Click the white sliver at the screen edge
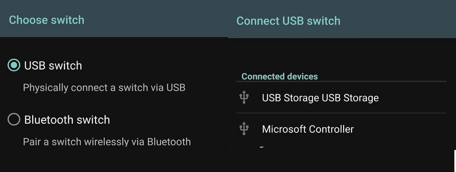This screenshot has height=172, width=456. pyautogui.click(x=454, y=161)
